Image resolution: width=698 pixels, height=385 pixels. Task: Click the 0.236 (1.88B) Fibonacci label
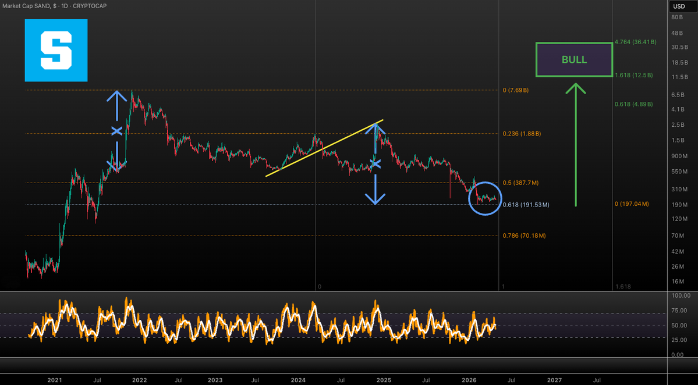522,134
